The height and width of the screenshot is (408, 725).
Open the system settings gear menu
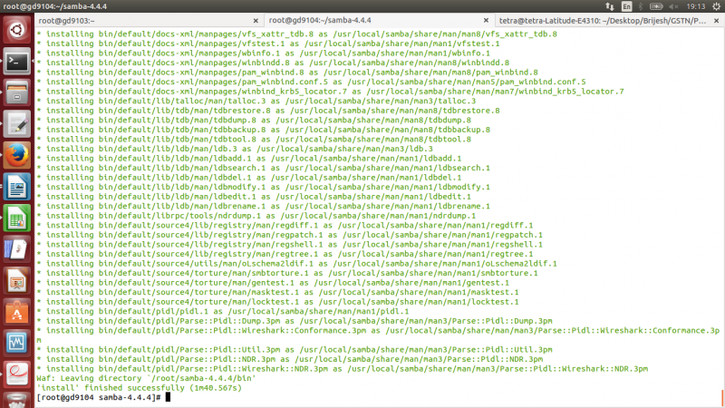pyautogui.click(x=716, y=6)
